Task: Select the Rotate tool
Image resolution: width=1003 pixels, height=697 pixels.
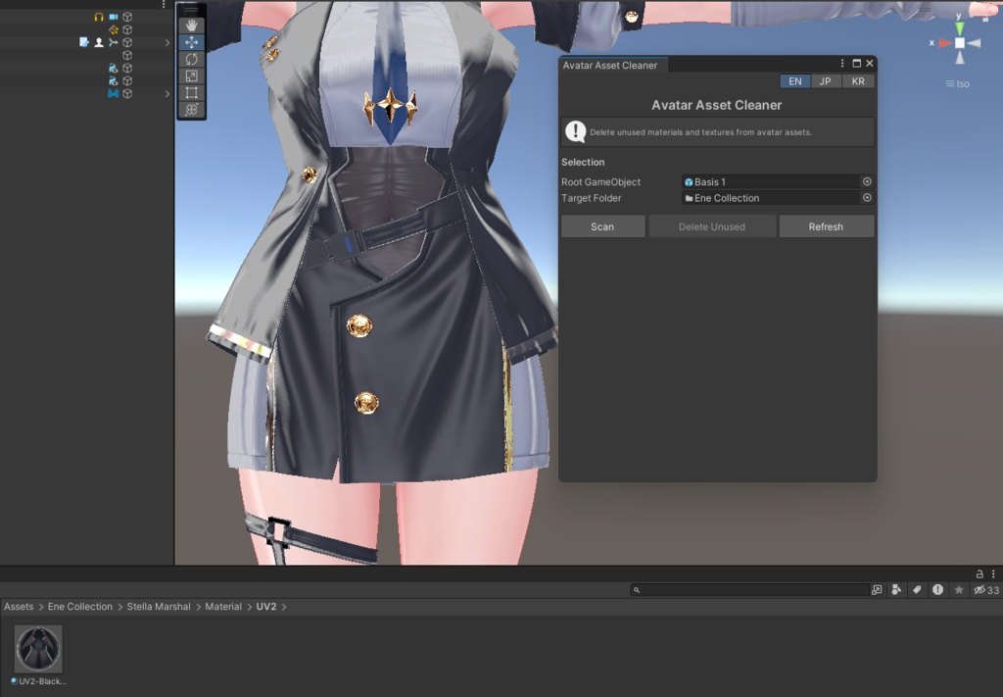Action: 191,59
